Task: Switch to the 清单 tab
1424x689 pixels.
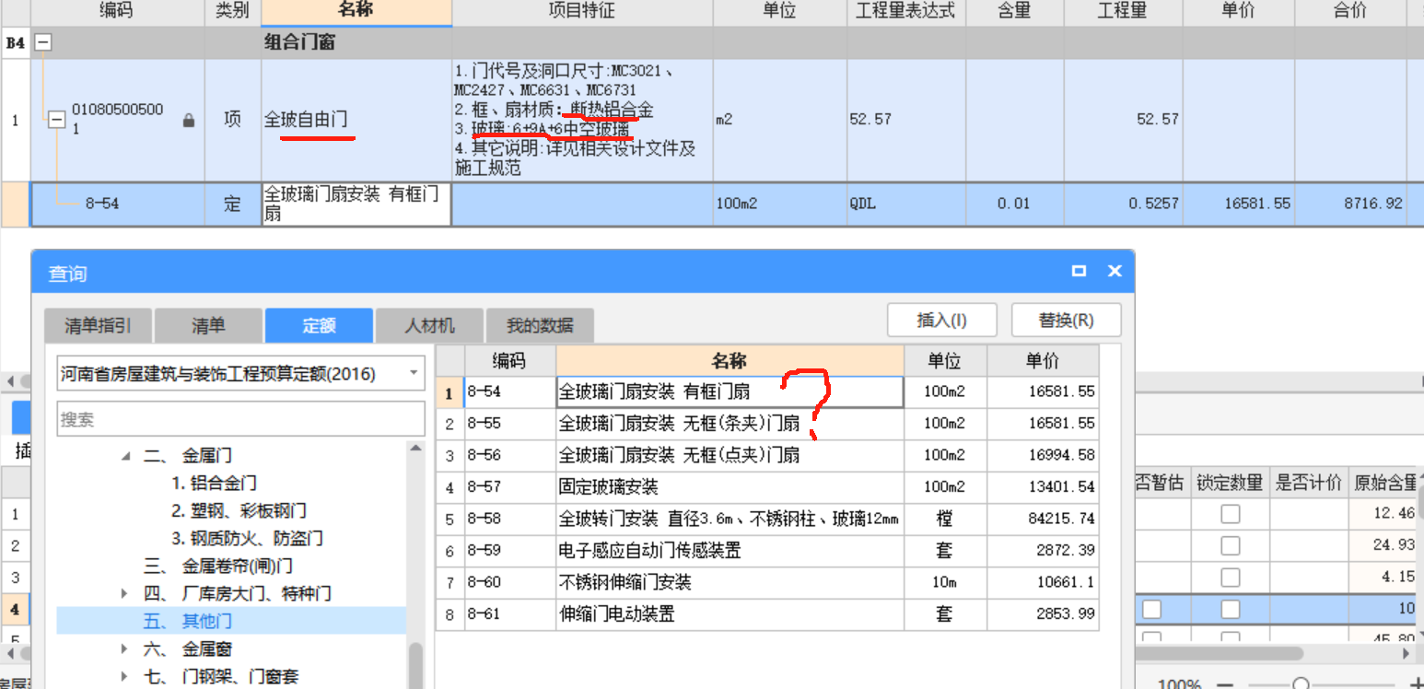Action: pos(208,325)
